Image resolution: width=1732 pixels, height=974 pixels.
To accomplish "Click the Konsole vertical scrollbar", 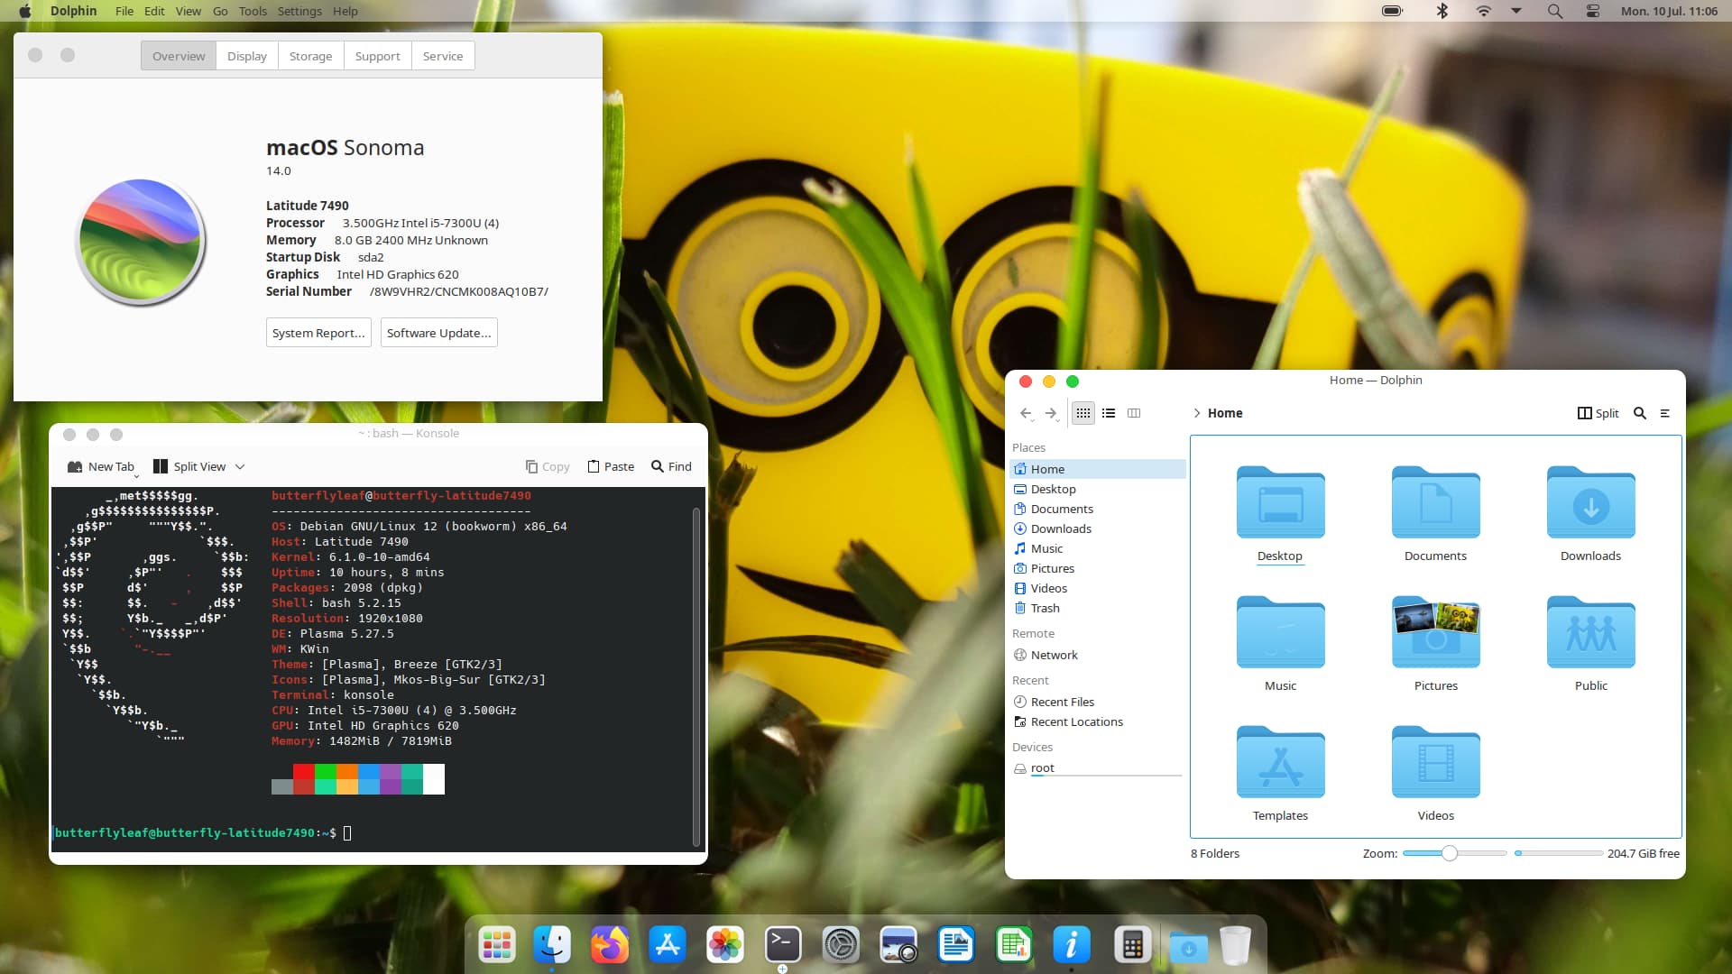I will click(696, 676).
